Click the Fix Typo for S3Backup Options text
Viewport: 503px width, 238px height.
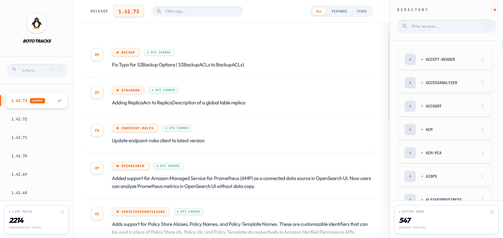178,65
